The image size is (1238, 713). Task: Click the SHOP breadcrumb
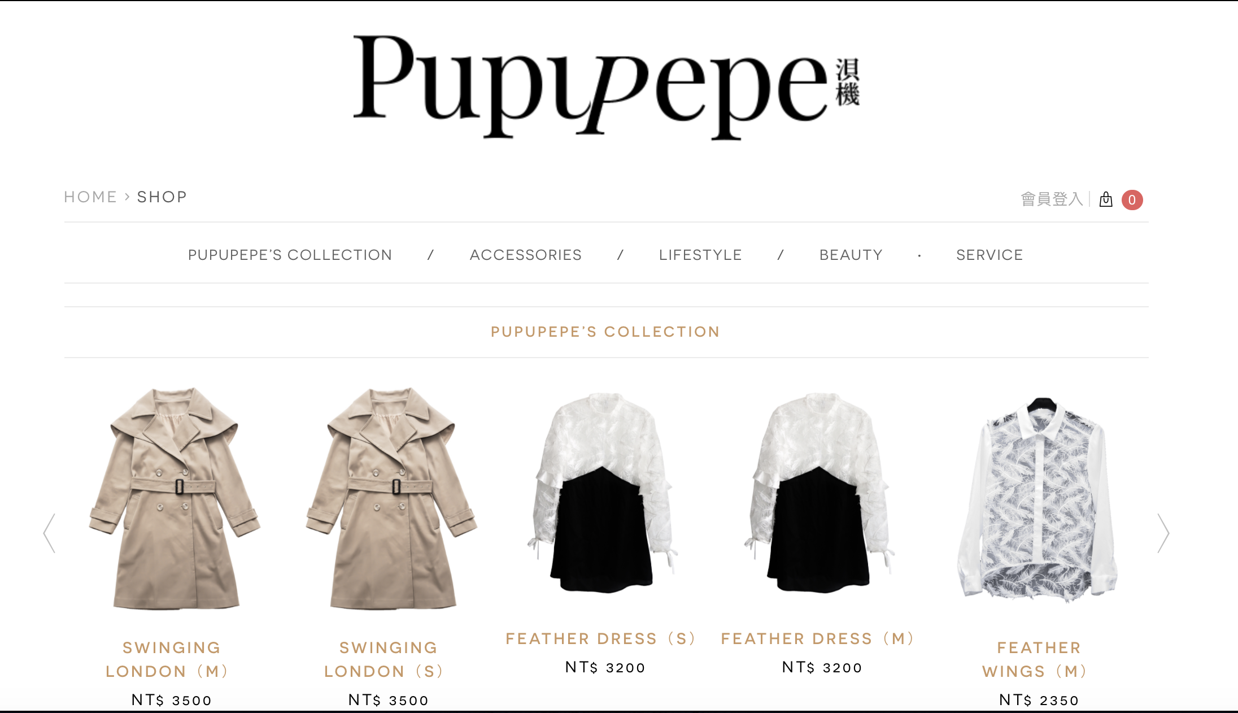click(x=162, y=197)
